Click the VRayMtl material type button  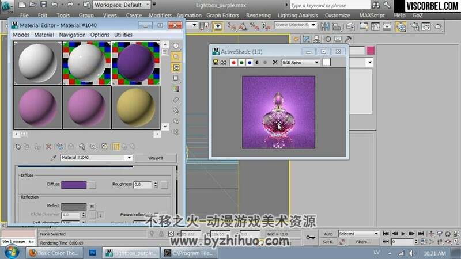coord(156,158)
